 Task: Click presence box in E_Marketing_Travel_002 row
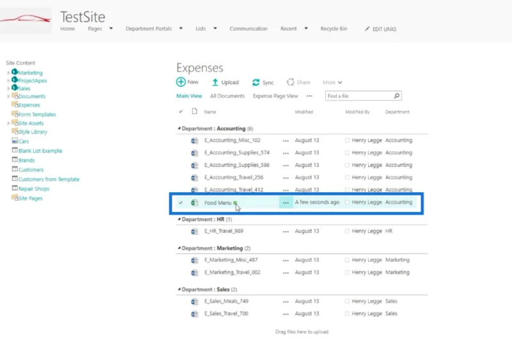point(347,273)
